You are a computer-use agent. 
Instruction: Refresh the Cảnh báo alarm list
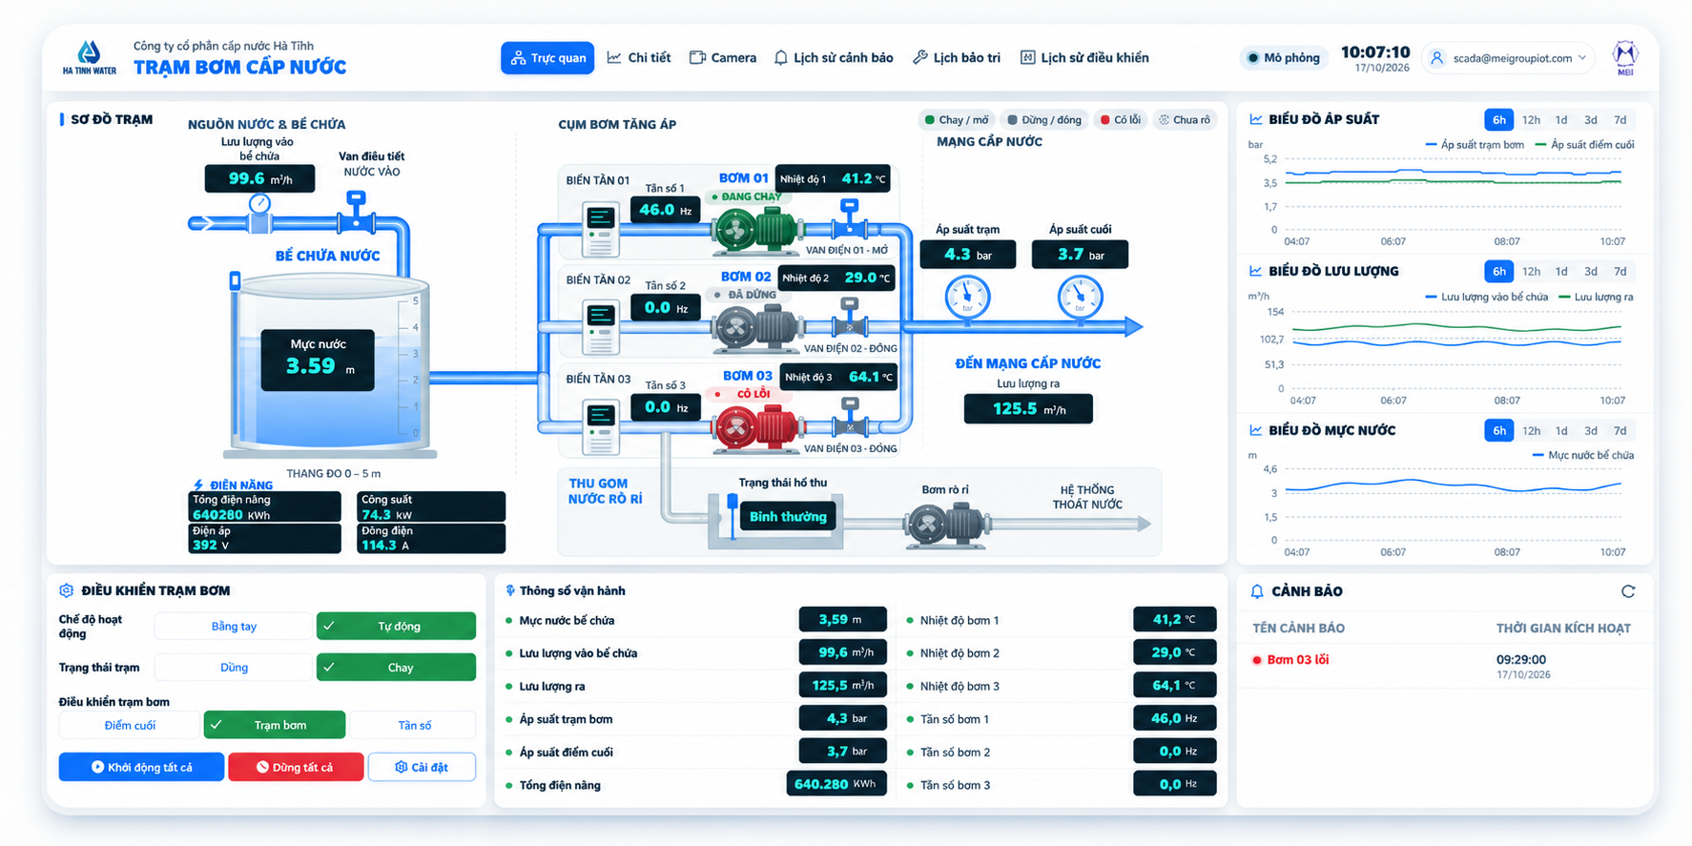click(1628, 591)
